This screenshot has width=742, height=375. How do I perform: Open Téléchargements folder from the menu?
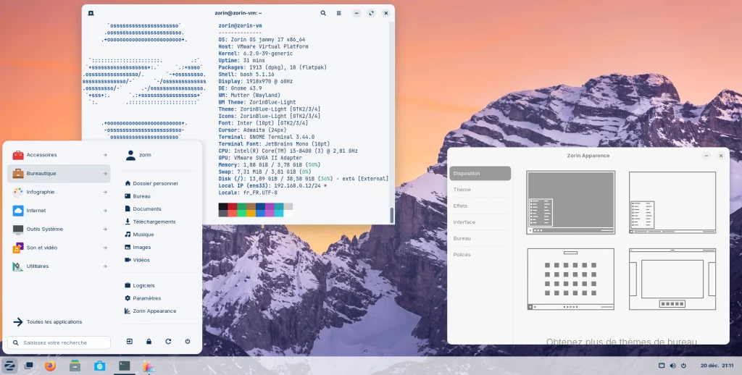pyautogui.click(x=154, y=222)
